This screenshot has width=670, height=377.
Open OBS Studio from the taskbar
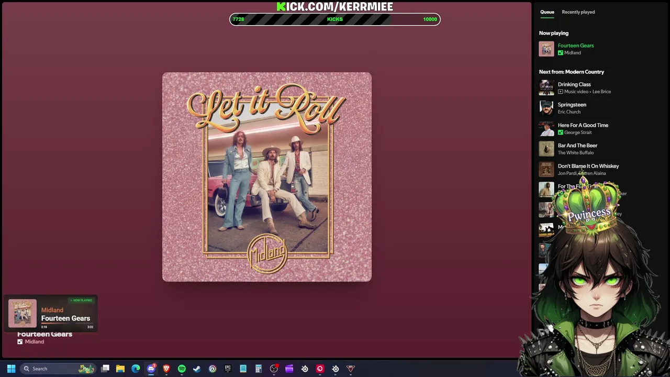[274, 369]
